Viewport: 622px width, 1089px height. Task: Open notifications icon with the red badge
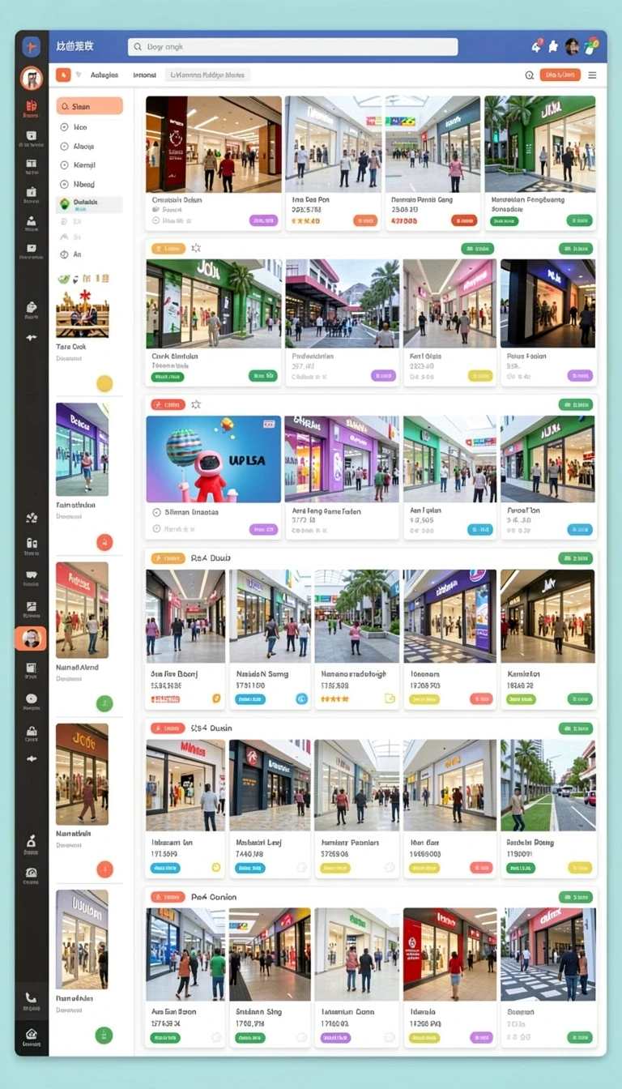pyautogui.click(x=537, y=46)
